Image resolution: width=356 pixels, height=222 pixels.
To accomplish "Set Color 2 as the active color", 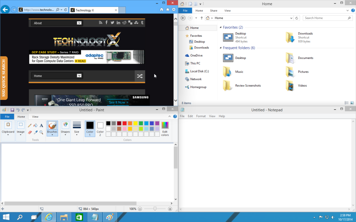I will tap(100, 128).
